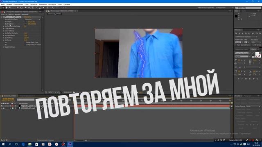Screen dimensions: 262x147
Task: Hide the first solid layer with its eye
Action: [x=2, y=106]
